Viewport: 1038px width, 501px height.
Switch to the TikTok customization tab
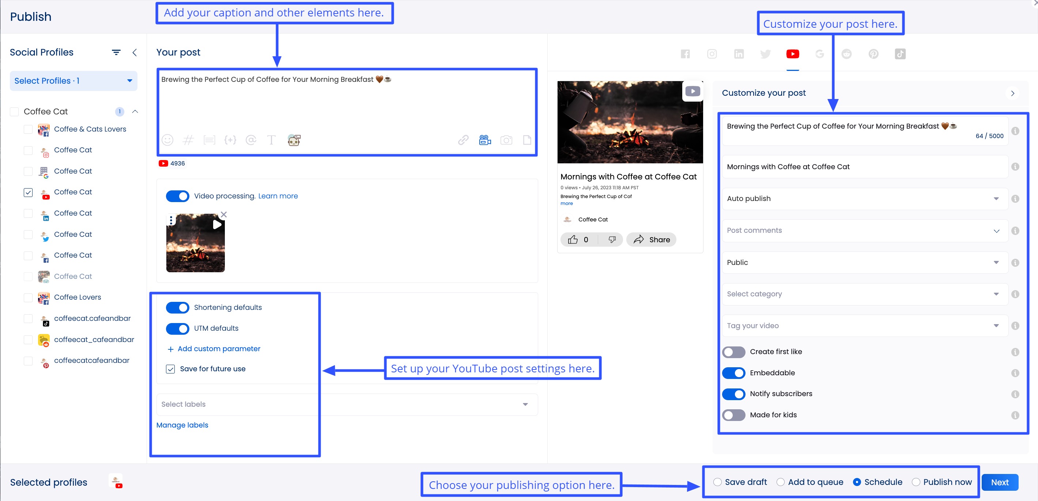coord(900,54)
